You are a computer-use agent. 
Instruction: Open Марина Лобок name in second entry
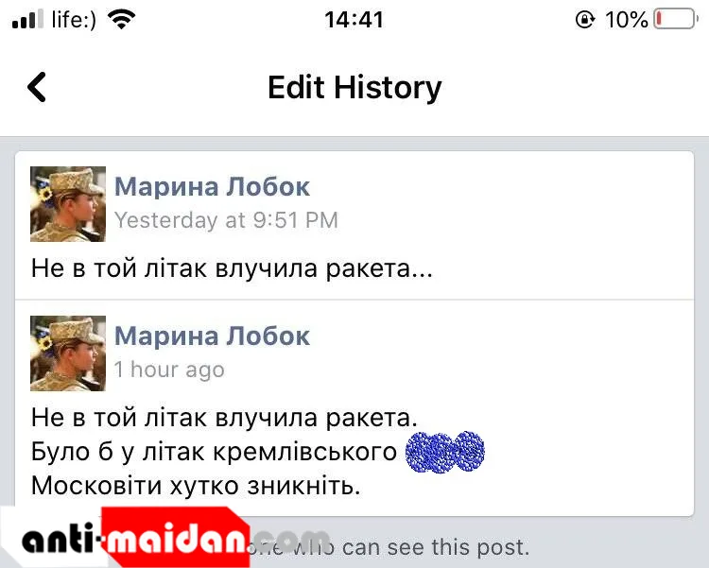pos(212,336)
